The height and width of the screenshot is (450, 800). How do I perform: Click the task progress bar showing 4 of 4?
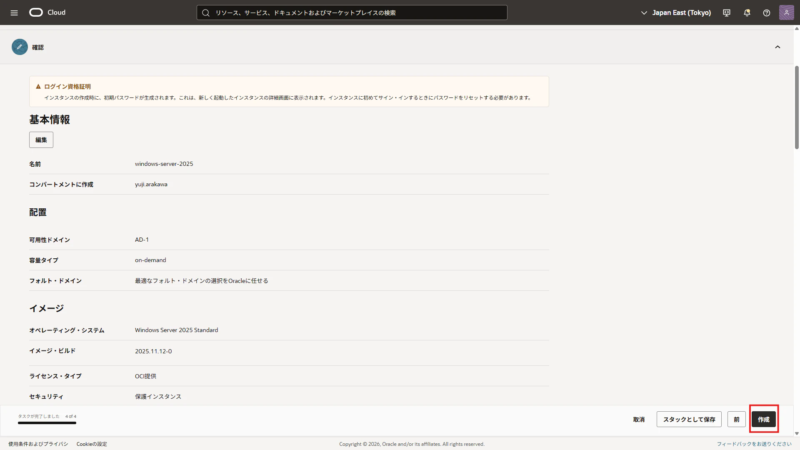click(x=47, y=423)
